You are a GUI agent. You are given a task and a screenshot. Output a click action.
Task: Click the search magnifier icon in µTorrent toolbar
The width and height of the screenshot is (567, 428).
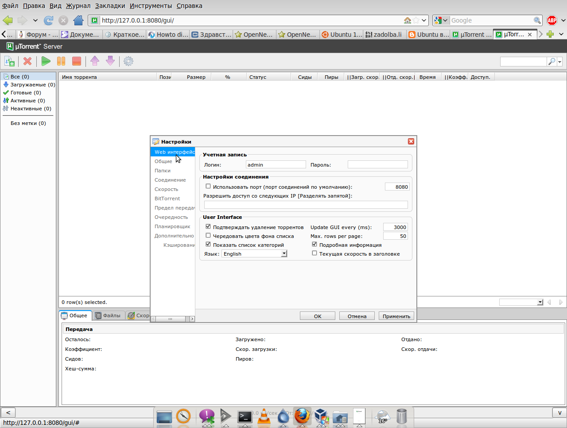(551, 62)
